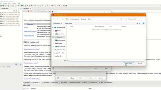Click Загрузки in the address breadcrumb
Viewport: 161px width, 90px height.
click(83, 19)
